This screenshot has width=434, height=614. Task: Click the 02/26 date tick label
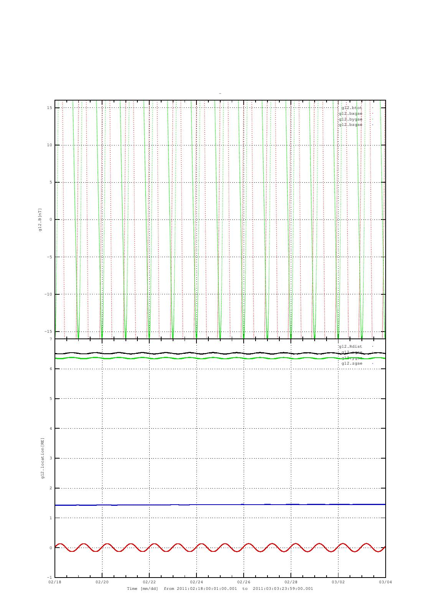[244, 582]
